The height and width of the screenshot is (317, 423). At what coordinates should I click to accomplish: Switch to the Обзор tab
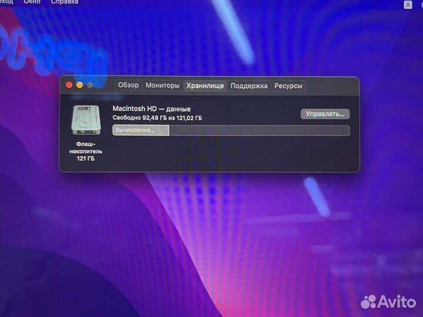(128, 85)
